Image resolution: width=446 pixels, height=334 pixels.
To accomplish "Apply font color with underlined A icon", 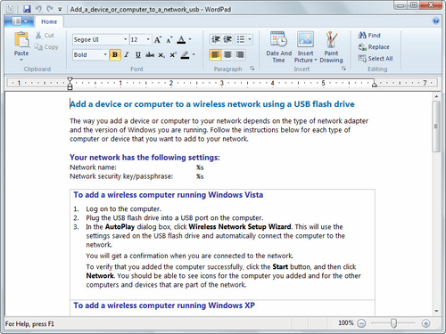I will pyautogui.click(x=181, y=39).
